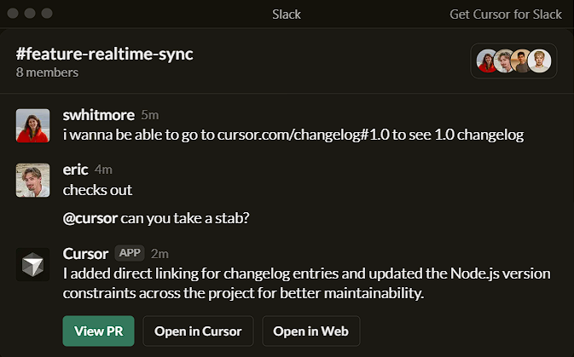Click rightmost member avatar in channel header
This screenshot has height=357, width=574.
point(539,61)
